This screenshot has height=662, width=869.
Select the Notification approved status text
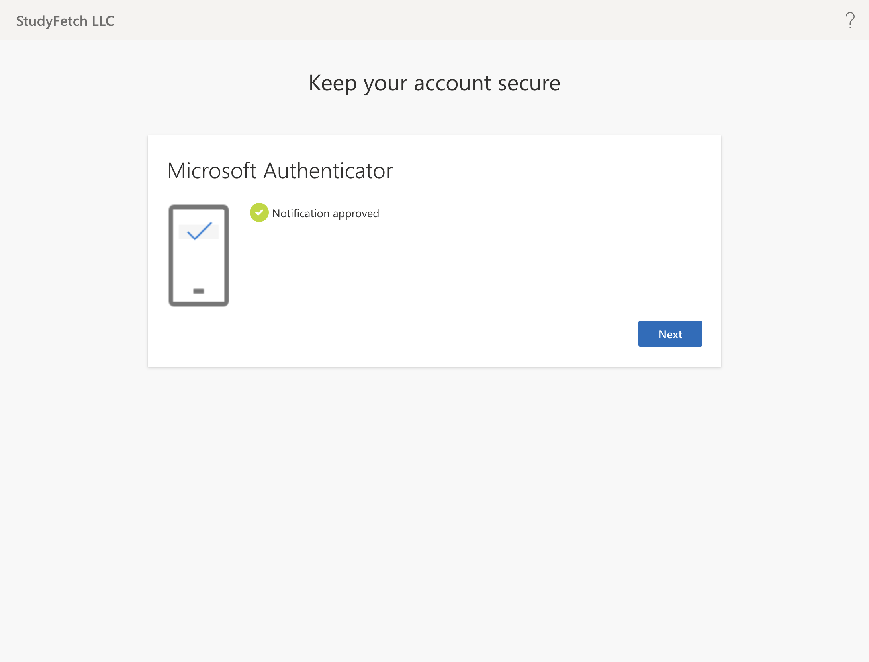325,214
